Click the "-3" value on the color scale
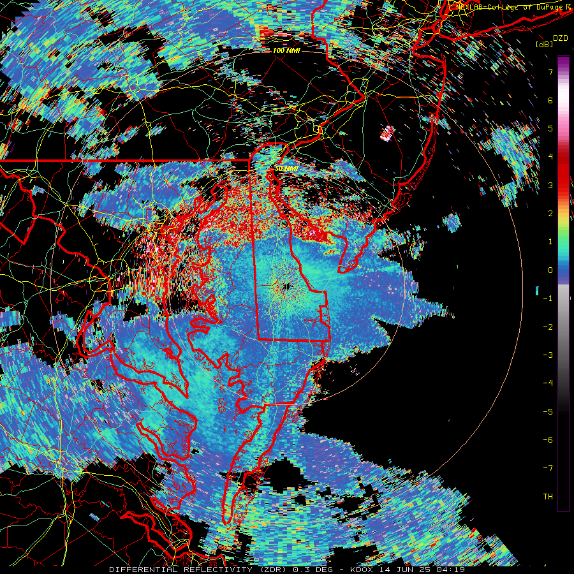This screenshot has height=574, width=574. (x=548, y=355)
